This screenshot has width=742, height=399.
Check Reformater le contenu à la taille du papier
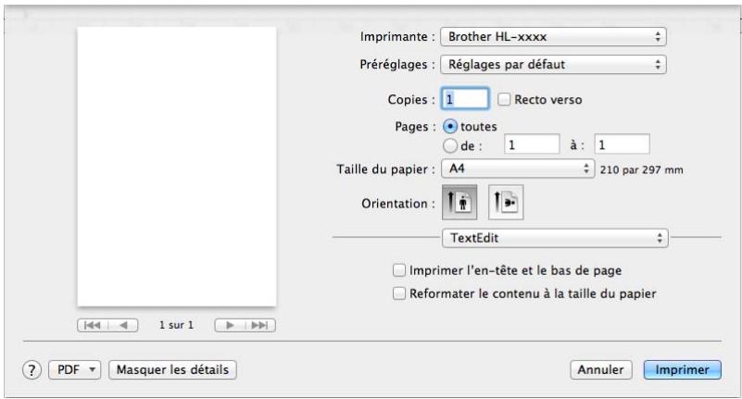tap(399, 293)
